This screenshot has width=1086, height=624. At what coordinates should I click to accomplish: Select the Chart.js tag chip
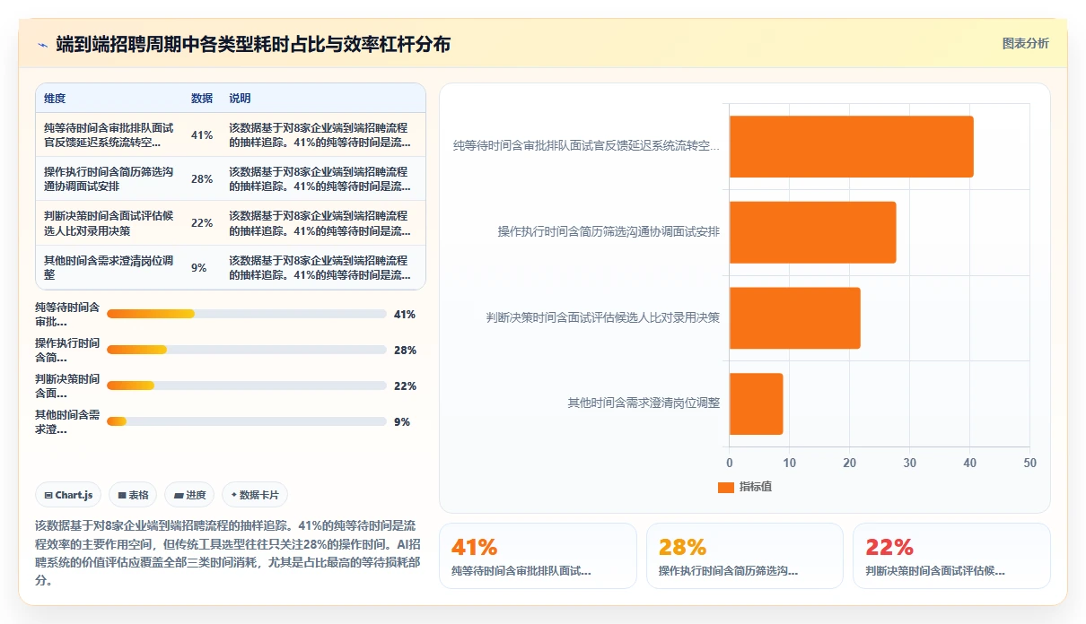tap(68, 495)
